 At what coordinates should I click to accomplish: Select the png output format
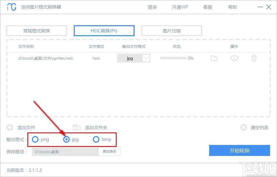[35, 140]
